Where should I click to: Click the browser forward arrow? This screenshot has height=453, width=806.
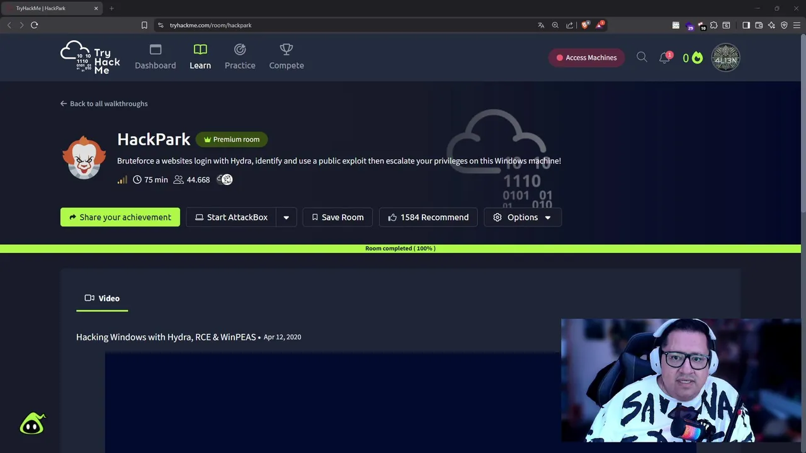tap(21, 25)
